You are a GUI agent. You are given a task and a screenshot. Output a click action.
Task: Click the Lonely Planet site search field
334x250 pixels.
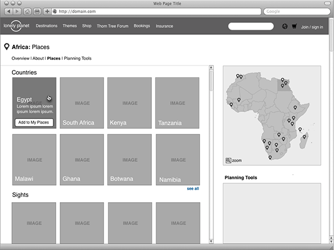[251, 26]
